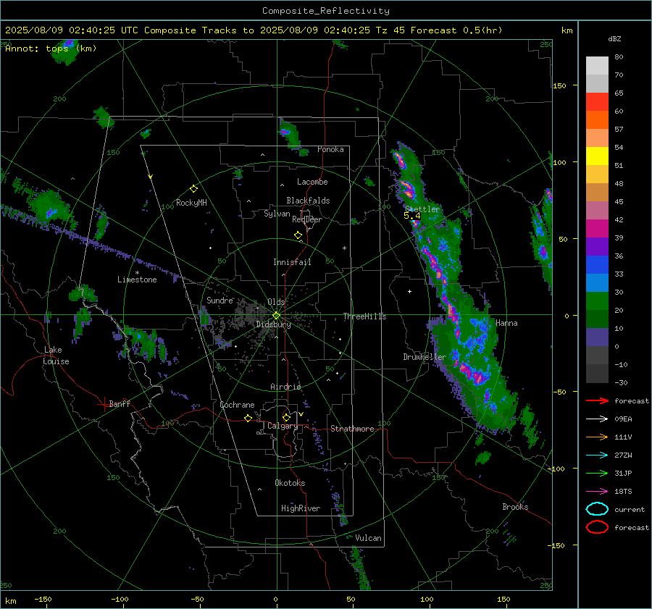This screenshot has height=609, width=652.
Task: Click the Airdrie city label
Action: (x=285, y=387)
